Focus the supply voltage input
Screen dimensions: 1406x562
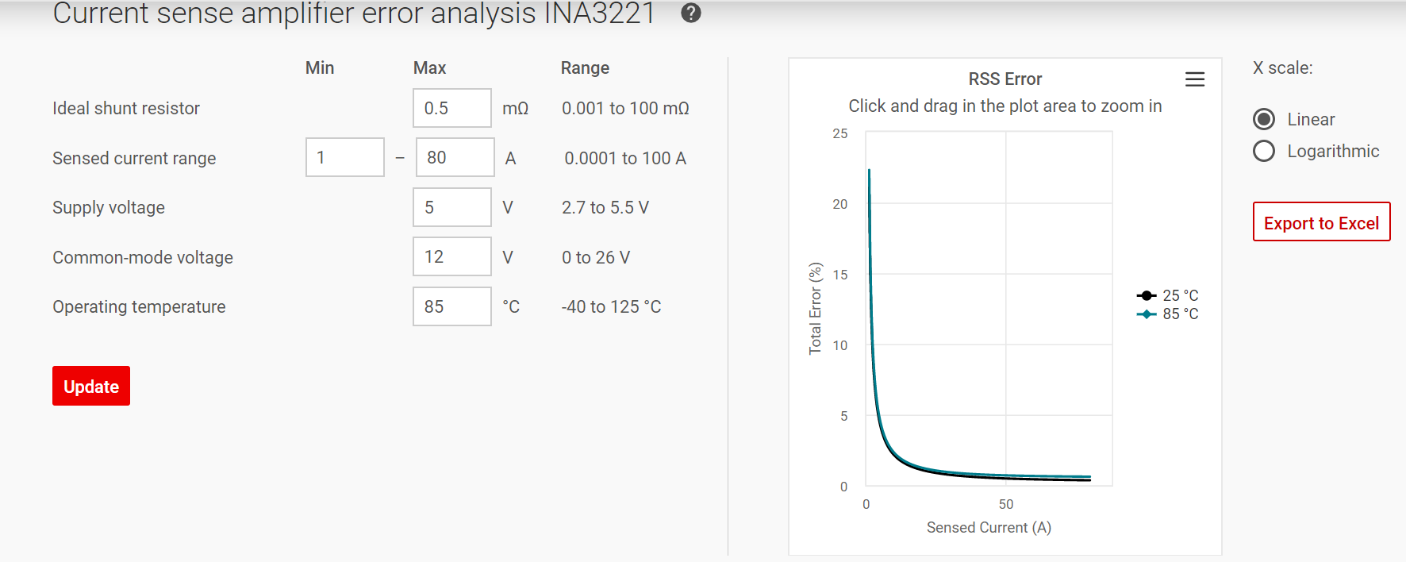[x=452, y=207]
